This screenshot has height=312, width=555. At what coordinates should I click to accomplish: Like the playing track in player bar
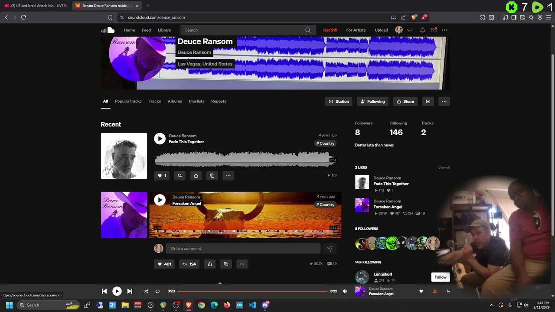[421, 291]
